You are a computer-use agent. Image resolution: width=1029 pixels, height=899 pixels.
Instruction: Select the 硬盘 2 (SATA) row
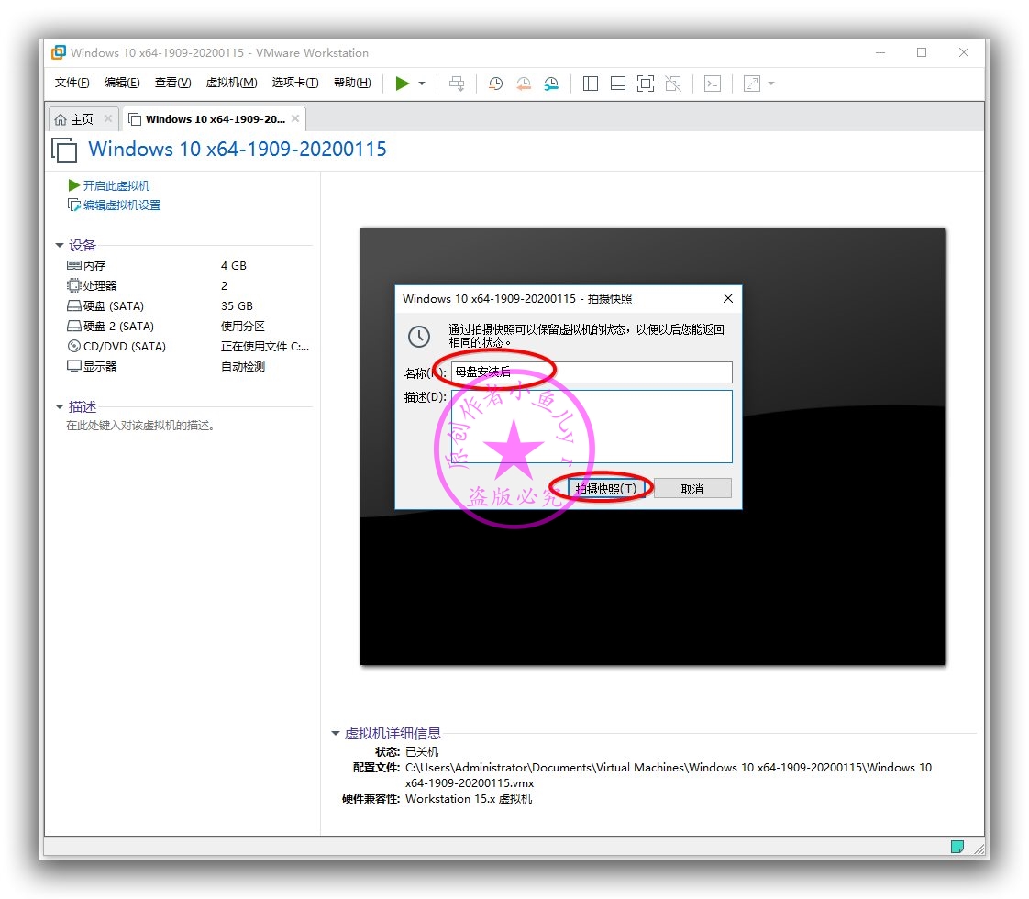tap(188, 327)
